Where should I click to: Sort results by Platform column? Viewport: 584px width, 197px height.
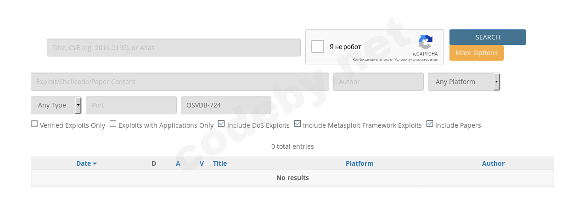(359, 163)
